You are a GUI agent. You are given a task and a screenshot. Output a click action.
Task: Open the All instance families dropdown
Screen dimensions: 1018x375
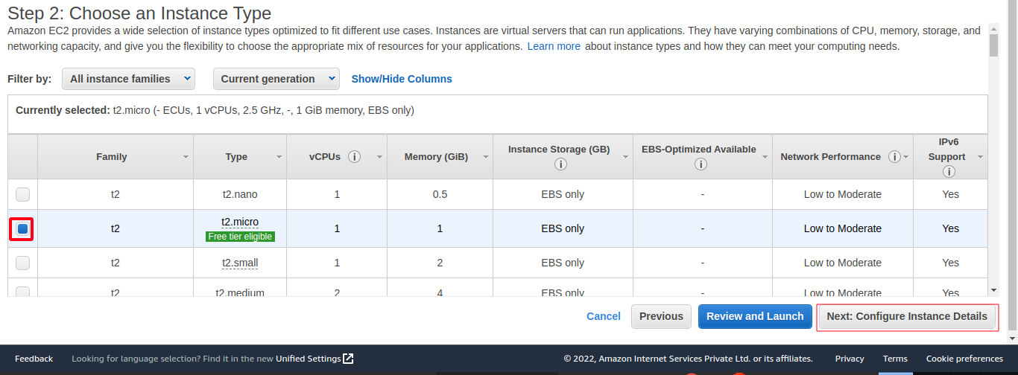point(128,79)
